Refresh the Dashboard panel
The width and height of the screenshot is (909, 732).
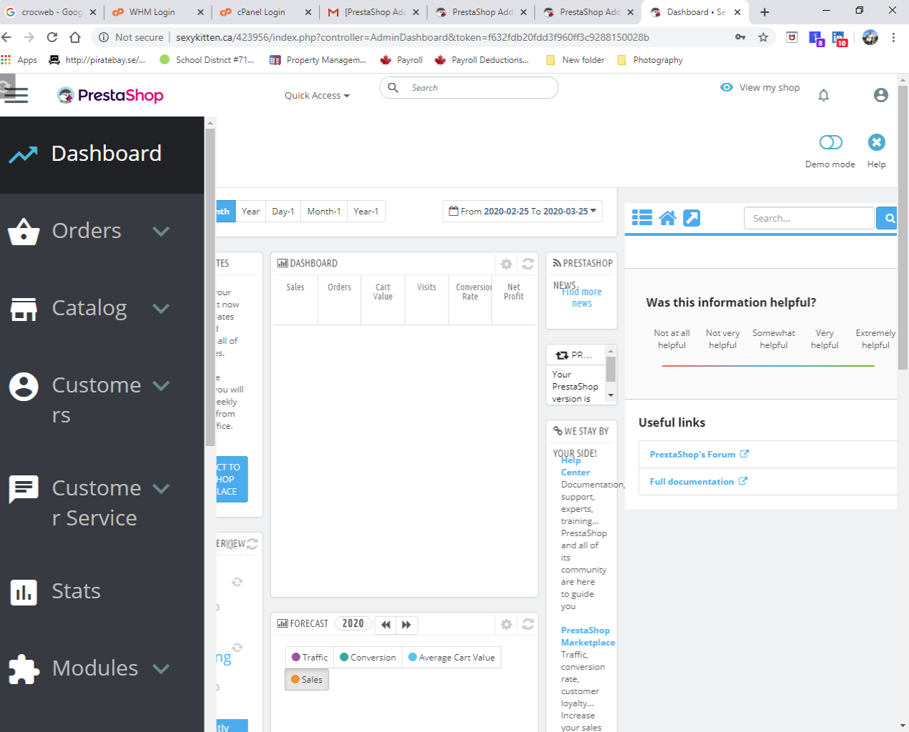pyautogui.click(x=528, y=264)
